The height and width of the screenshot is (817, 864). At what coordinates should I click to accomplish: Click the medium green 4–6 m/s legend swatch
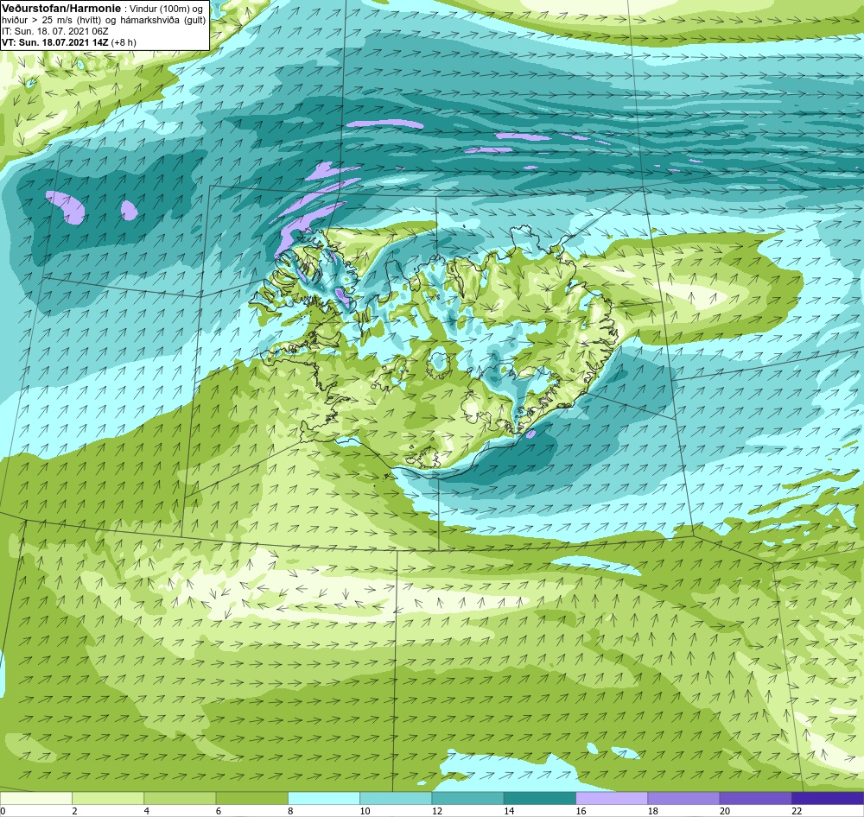click(180, 798)
